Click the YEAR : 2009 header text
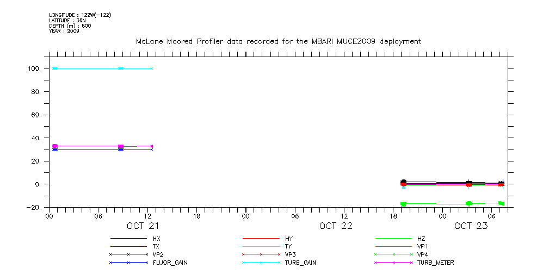The width and height of the screenshot is (549, 274). tap(64, 31)
